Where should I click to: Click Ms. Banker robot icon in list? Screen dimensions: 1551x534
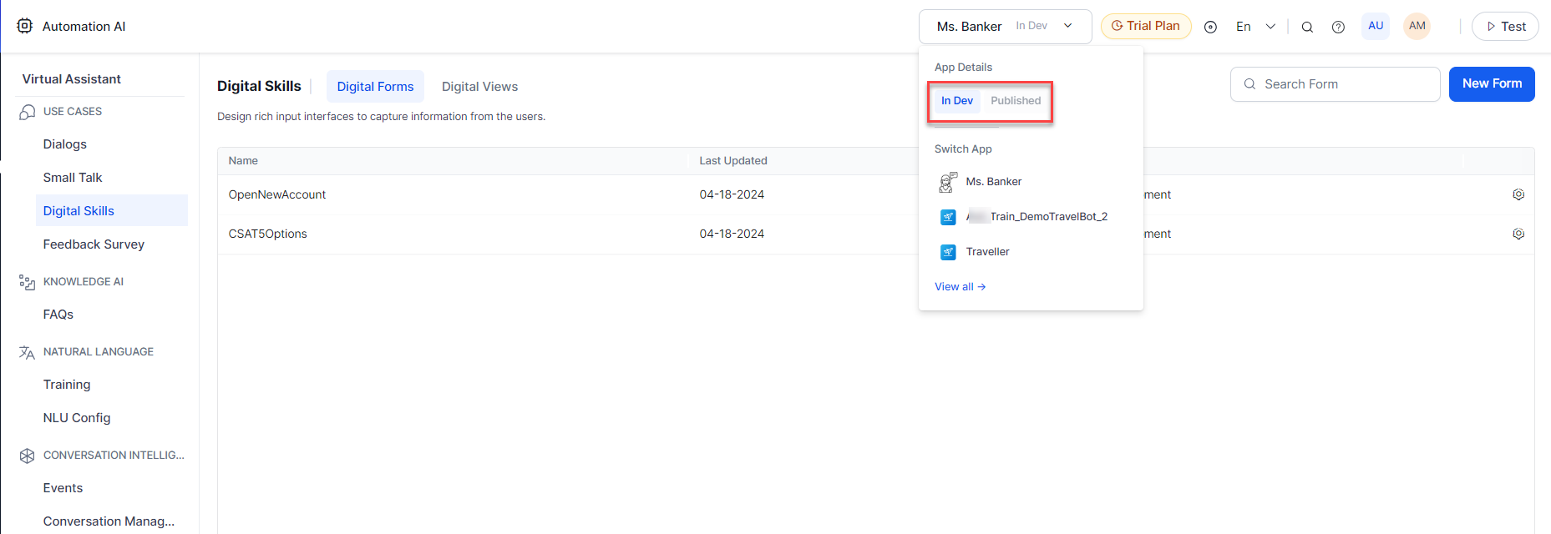point(948,182)
